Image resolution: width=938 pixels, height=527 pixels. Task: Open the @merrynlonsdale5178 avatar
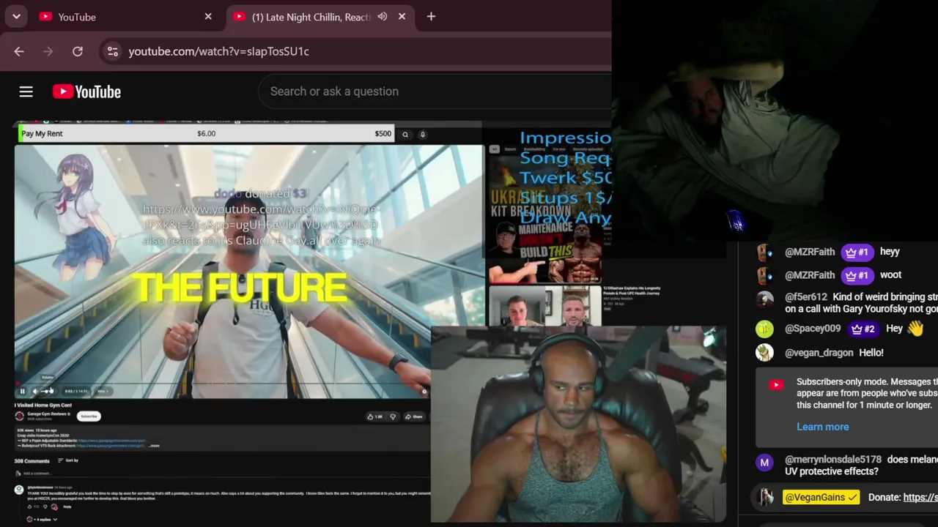click(764, 462)
